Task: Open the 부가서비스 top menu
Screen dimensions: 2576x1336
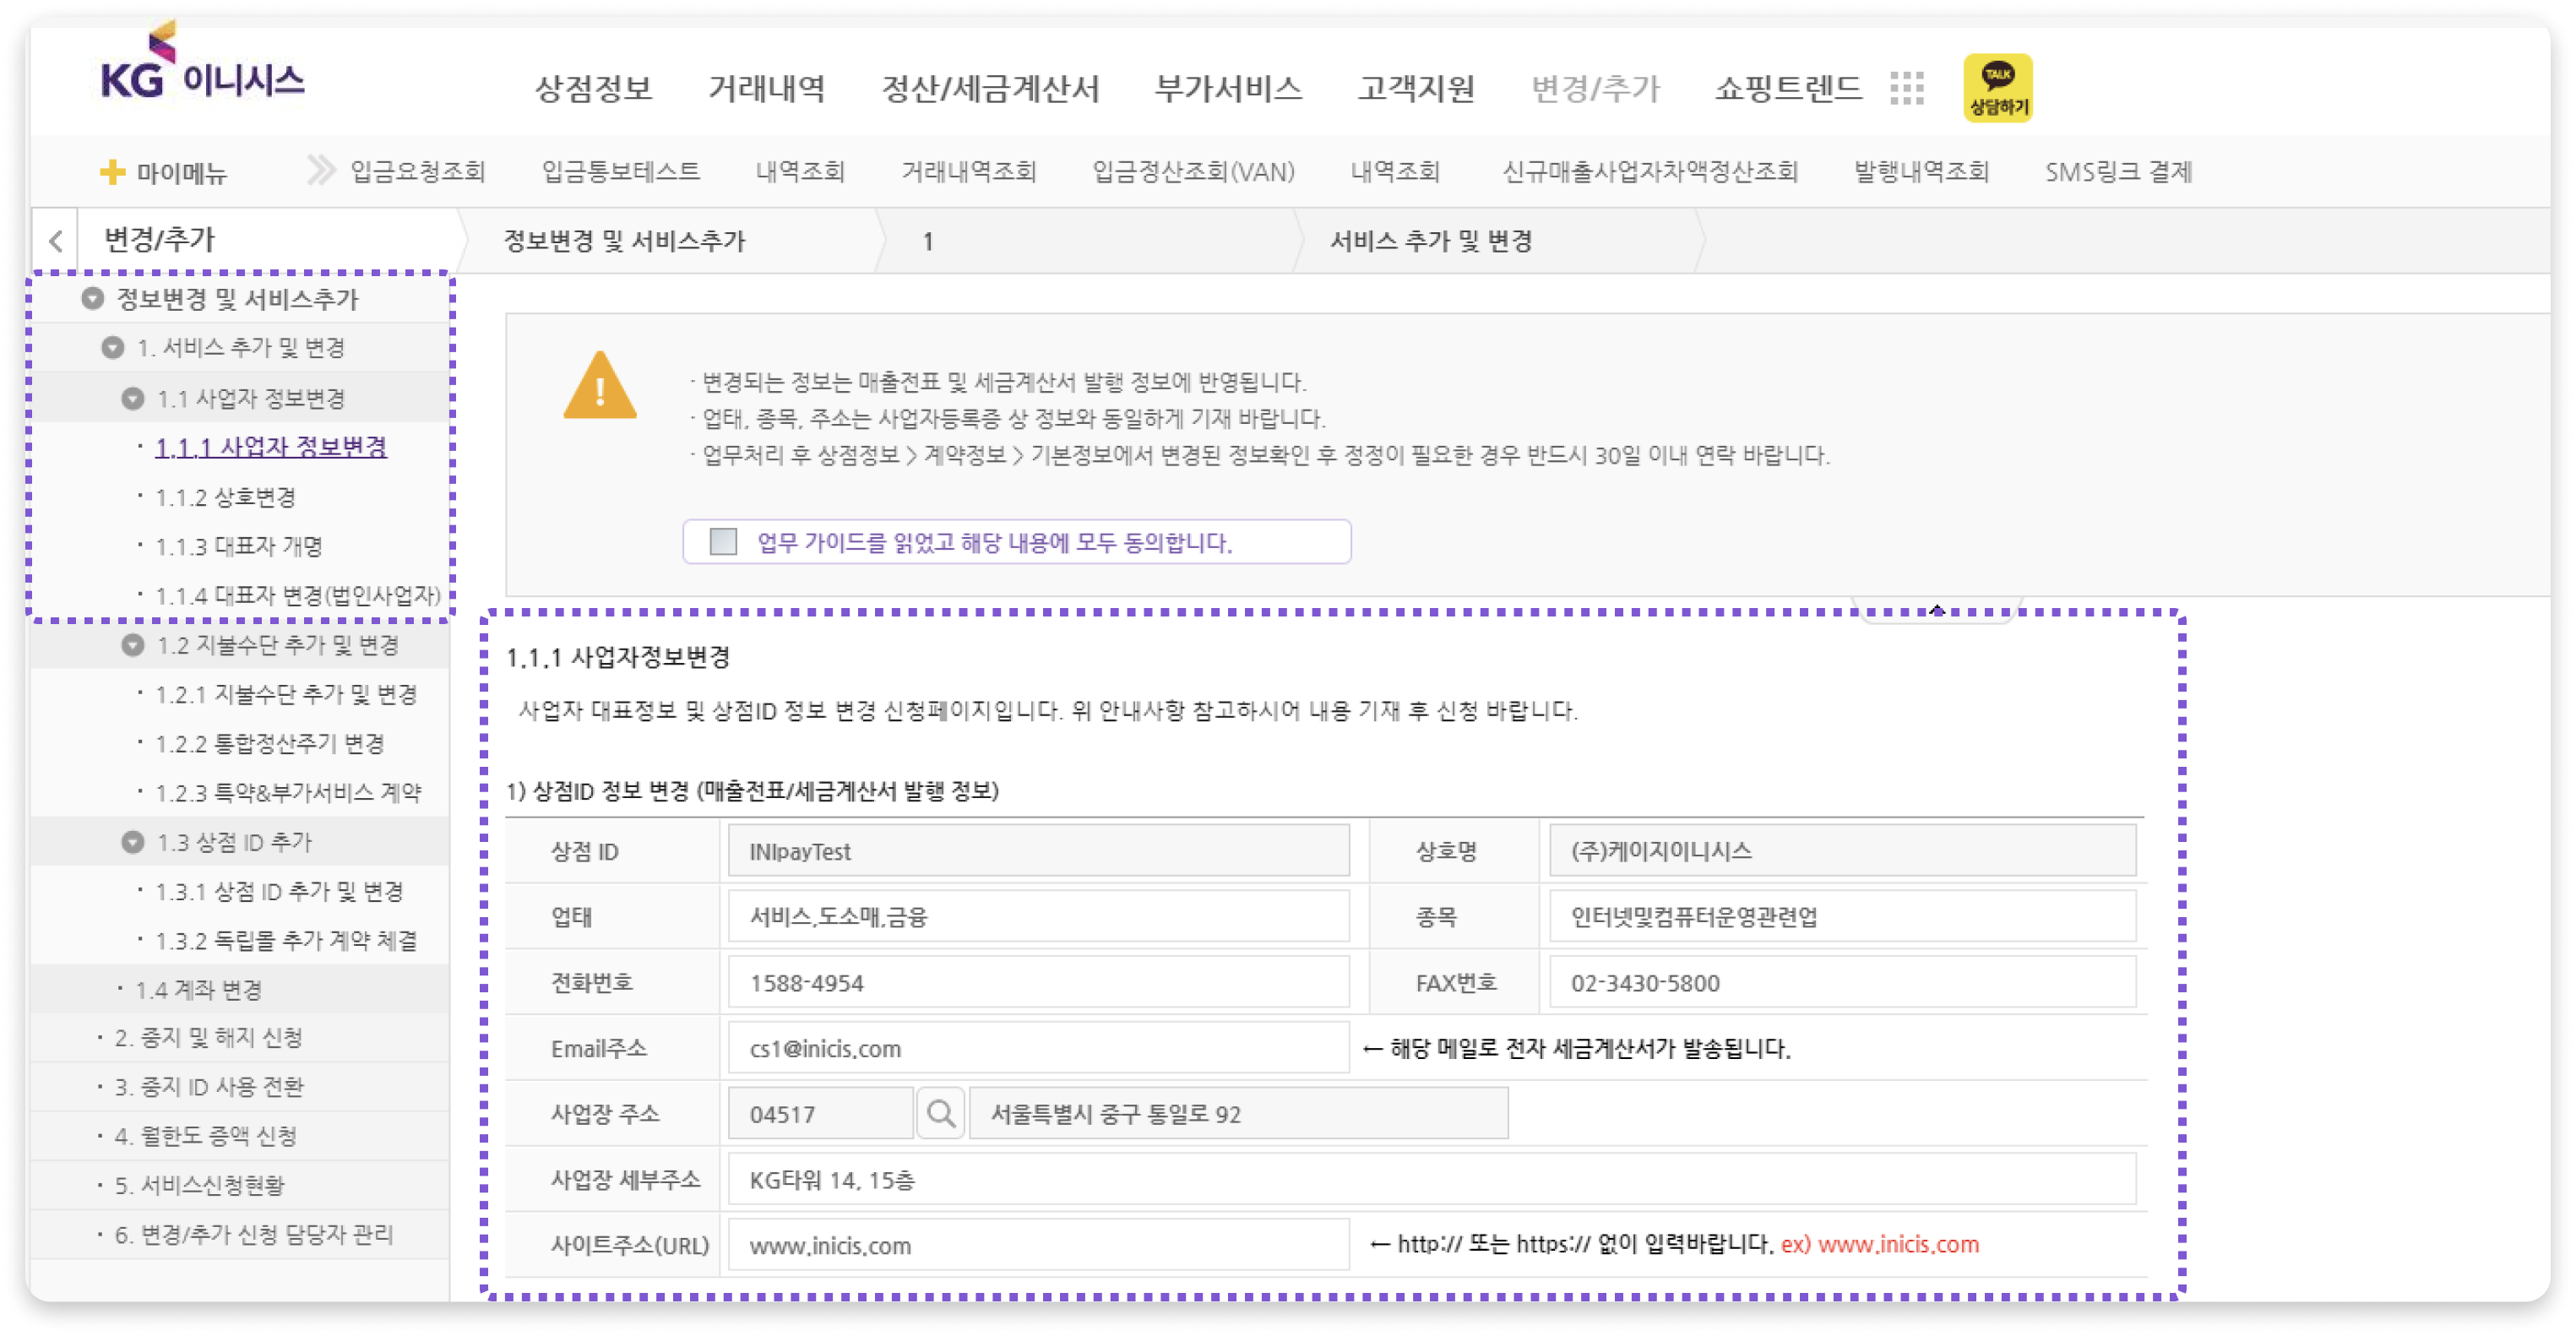Action: click(1228, 89)
